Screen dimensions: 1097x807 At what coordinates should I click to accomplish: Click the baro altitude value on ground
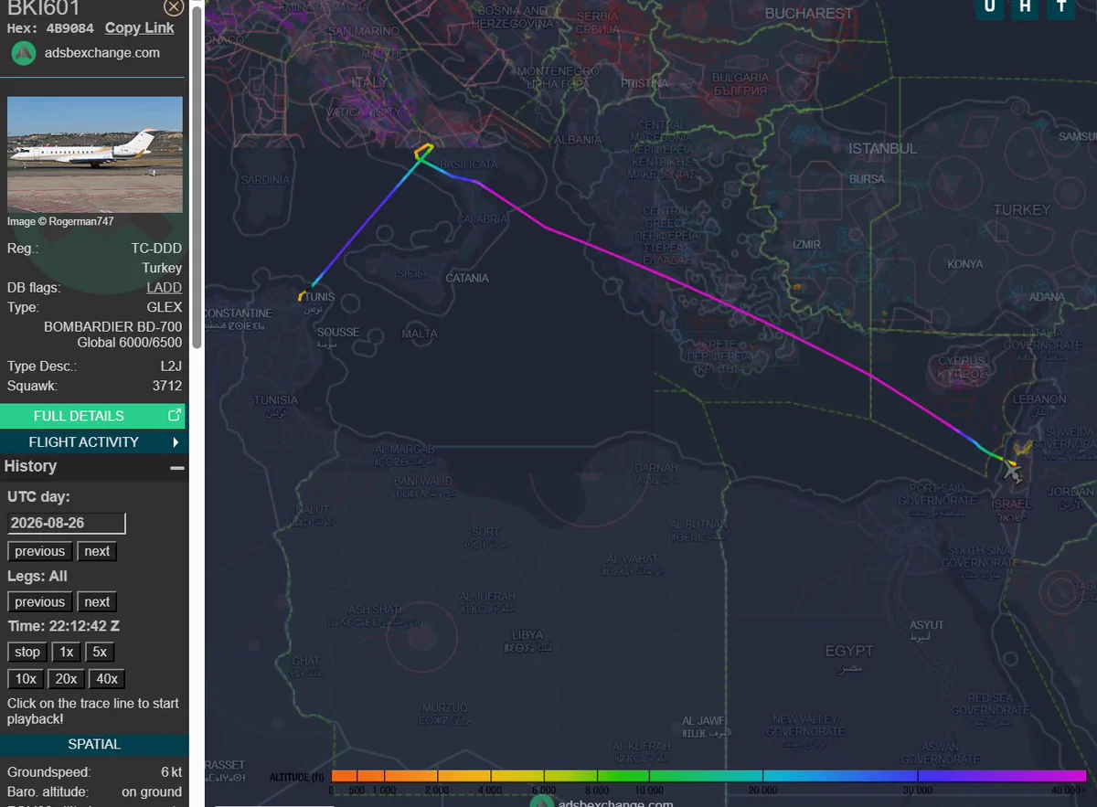152,791
